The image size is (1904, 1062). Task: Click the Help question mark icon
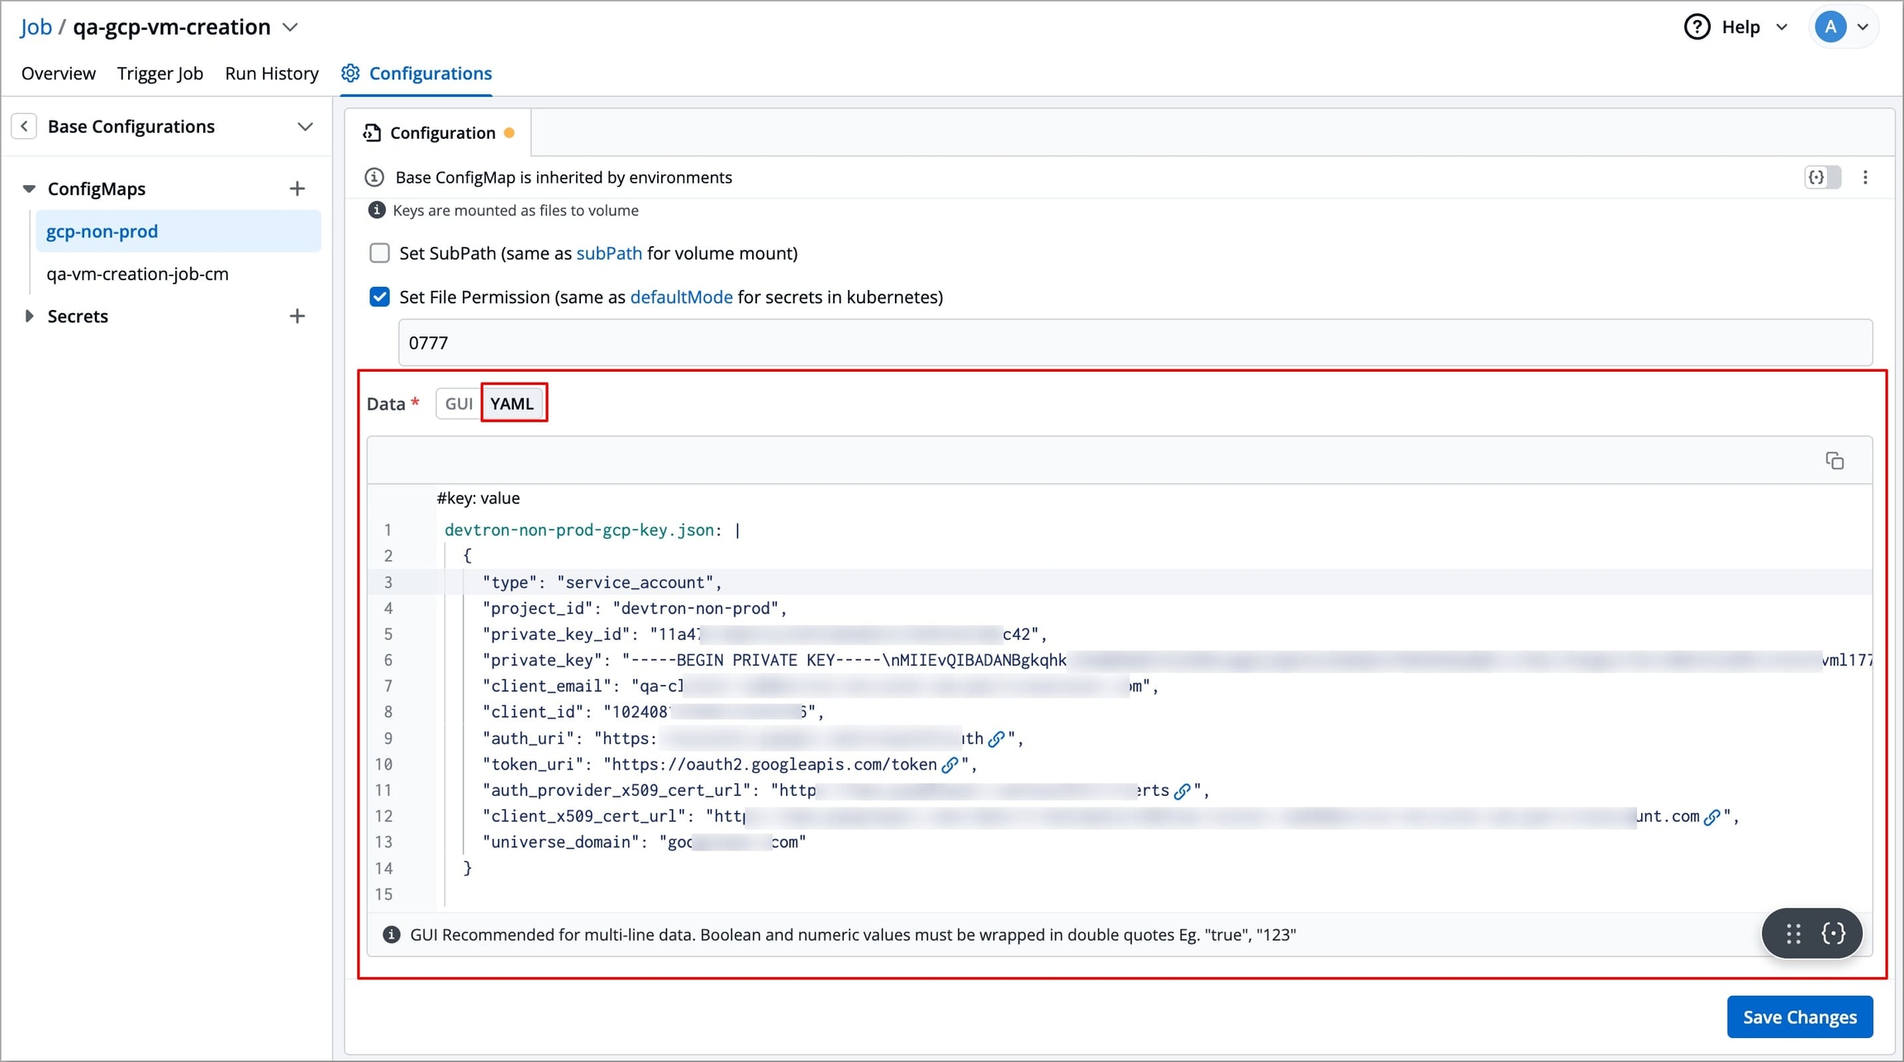tap(1697, 27)
